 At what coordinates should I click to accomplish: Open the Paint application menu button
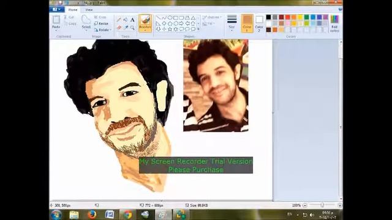57,9
